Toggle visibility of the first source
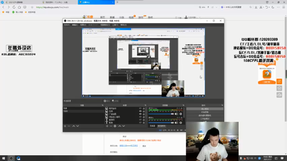This screenshot has height=161, width=287. pyautogui.click(x=140, y=108)
